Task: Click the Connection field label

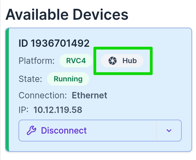Action: pos(42,96)
